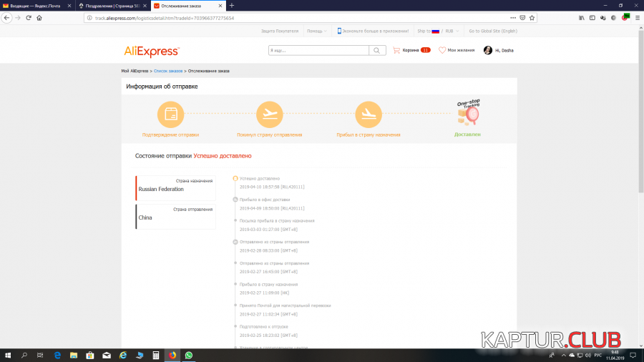Click Прибыло в офис доставки entry
The height and width of the screenshot is (362, 644).
coord(265,200)
